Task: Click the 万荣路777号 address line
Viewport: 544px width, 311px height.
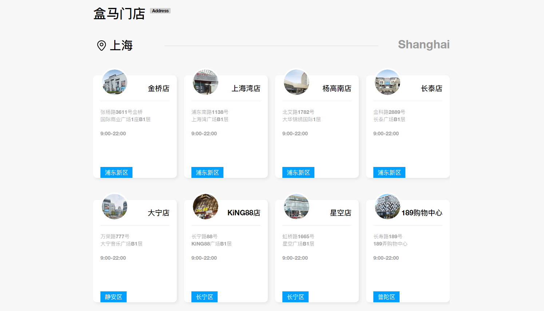Action: point(115,236)
